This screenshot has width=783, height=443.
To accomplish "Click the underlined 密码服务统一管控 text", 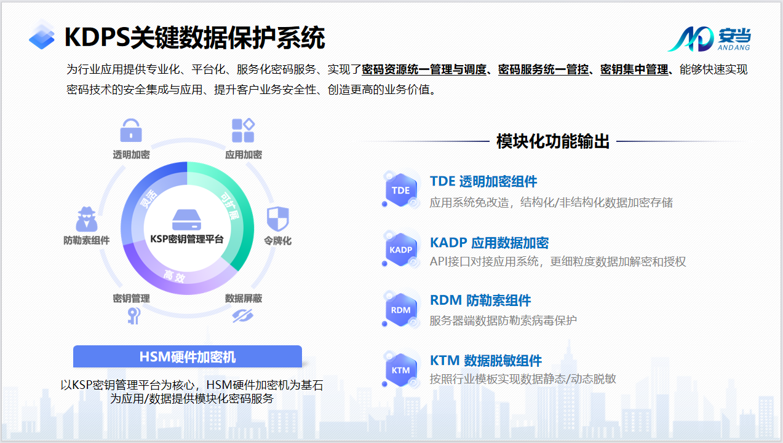I will (x=543, y=69).
